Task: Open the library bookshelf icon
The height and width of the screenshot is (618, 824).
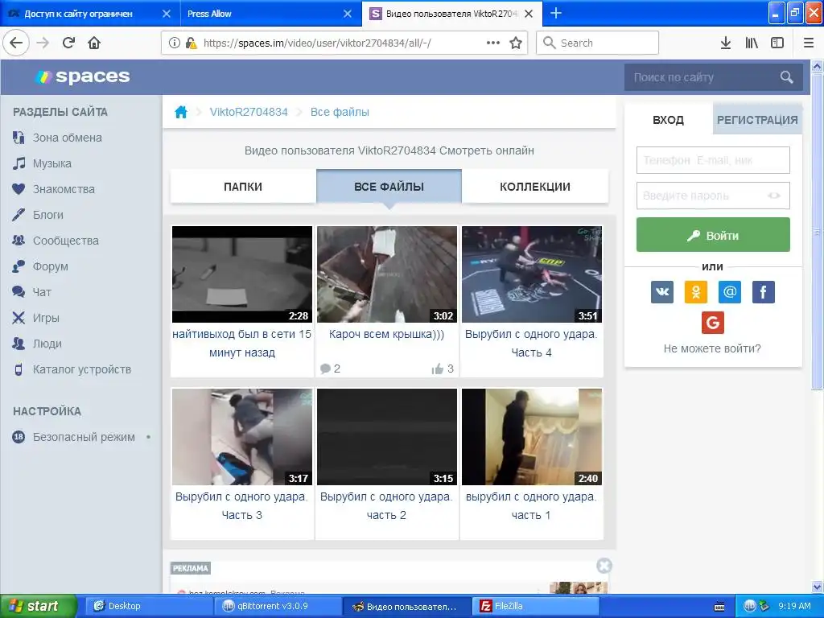Action: click(x=752, y=43)
